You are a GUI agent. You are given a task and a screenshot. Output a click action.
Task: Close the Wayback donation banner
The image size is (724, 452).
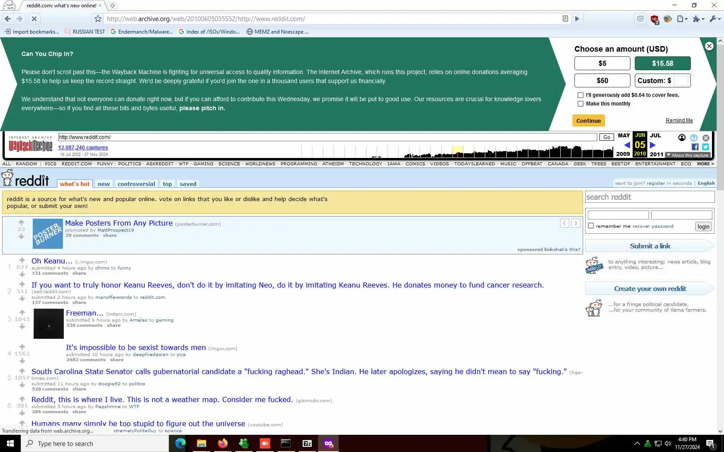point(709,46)
